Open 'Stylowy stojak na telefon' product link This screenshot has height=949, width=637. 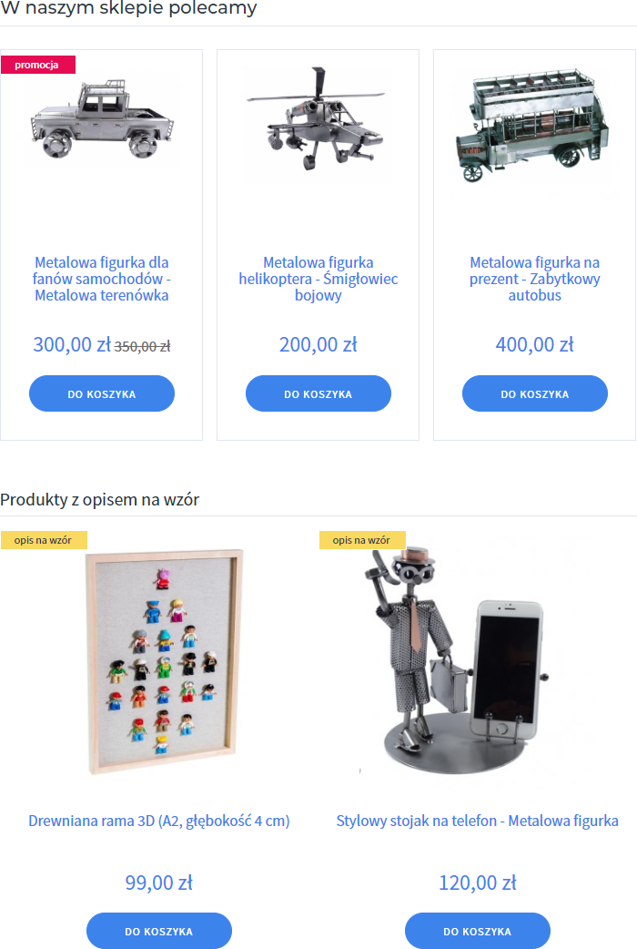pyautogui.click(x=478, y=821)
